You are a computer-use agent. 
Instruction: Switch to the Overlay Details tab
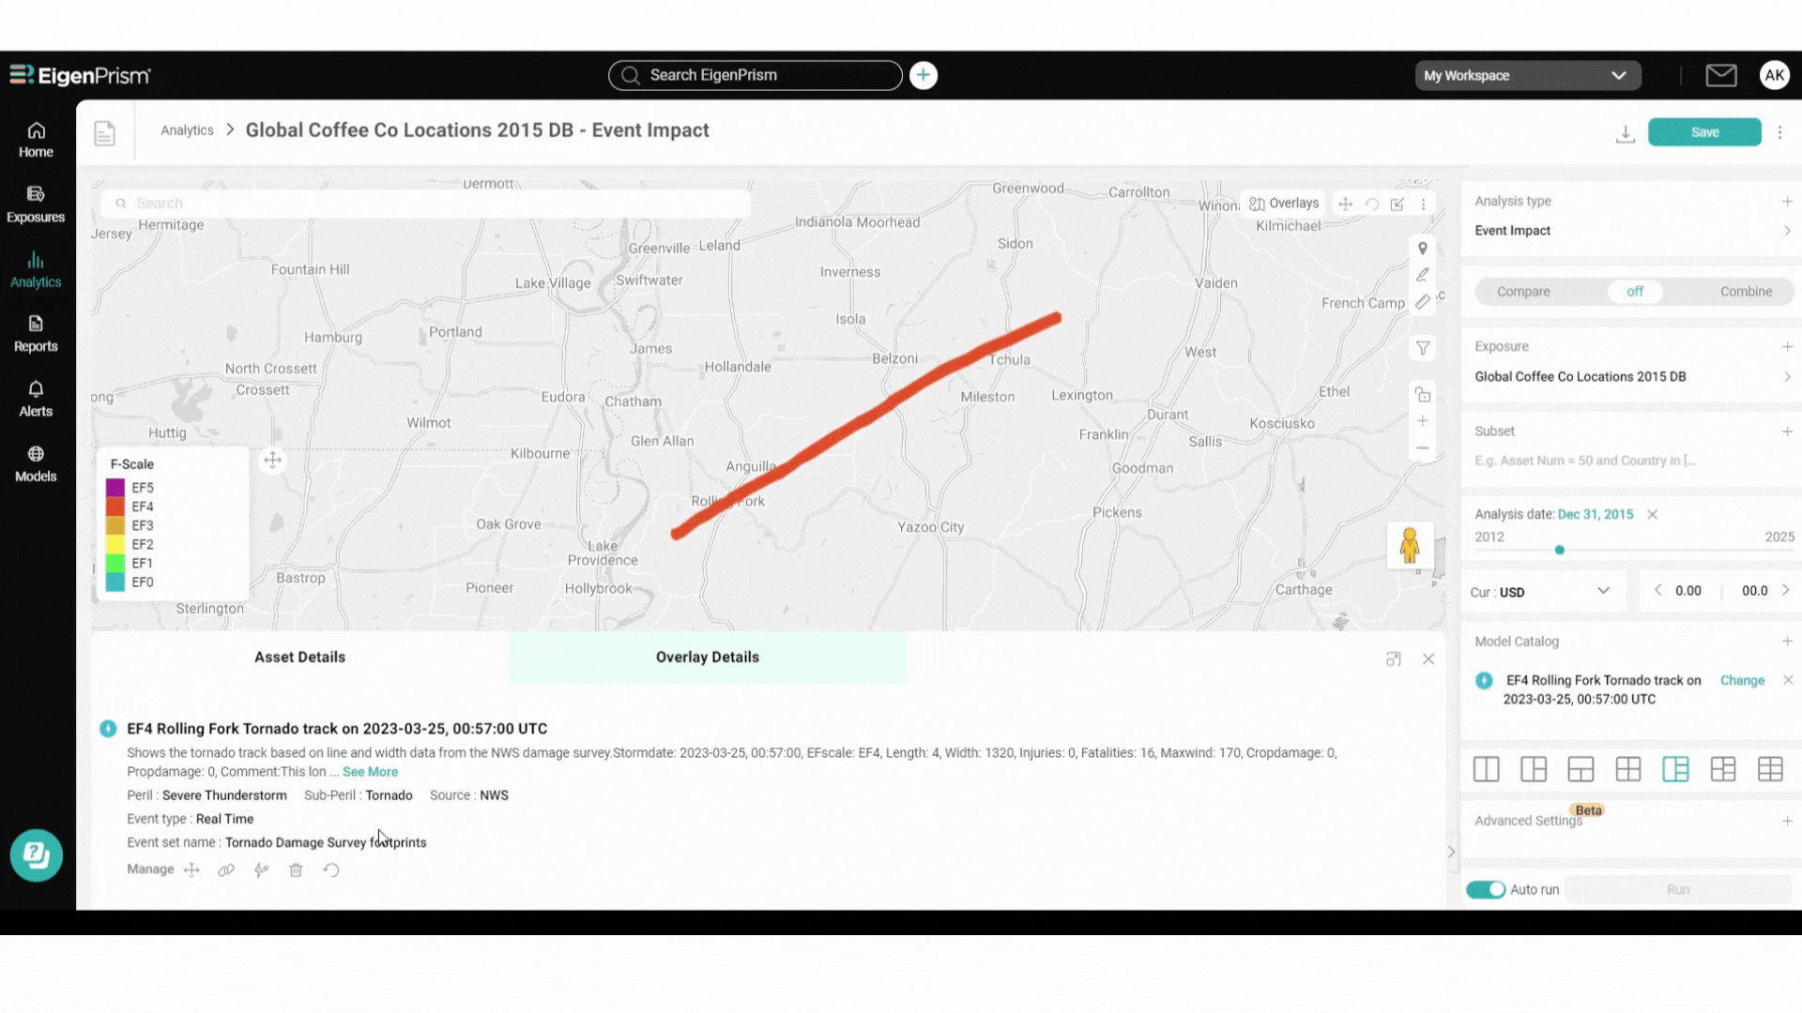707,658
